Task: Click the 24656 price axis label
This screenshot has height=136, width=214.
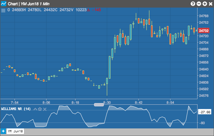Action: pos(204,62)
